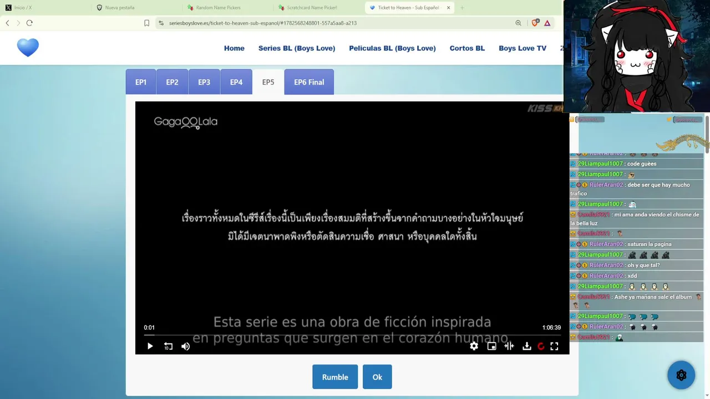Close the Ticket to Heaven tab

point(448,8)
